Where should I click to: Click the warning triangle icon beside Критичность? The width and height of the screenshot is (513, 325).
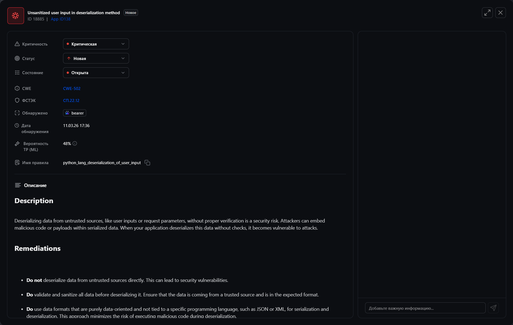click(17, 44)
